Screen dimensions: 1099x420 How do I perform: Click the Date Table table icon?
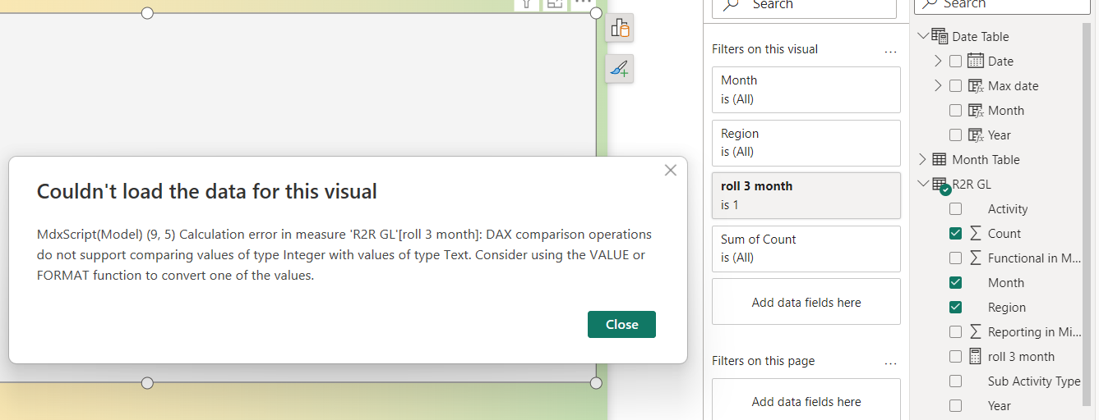(940, 36)
